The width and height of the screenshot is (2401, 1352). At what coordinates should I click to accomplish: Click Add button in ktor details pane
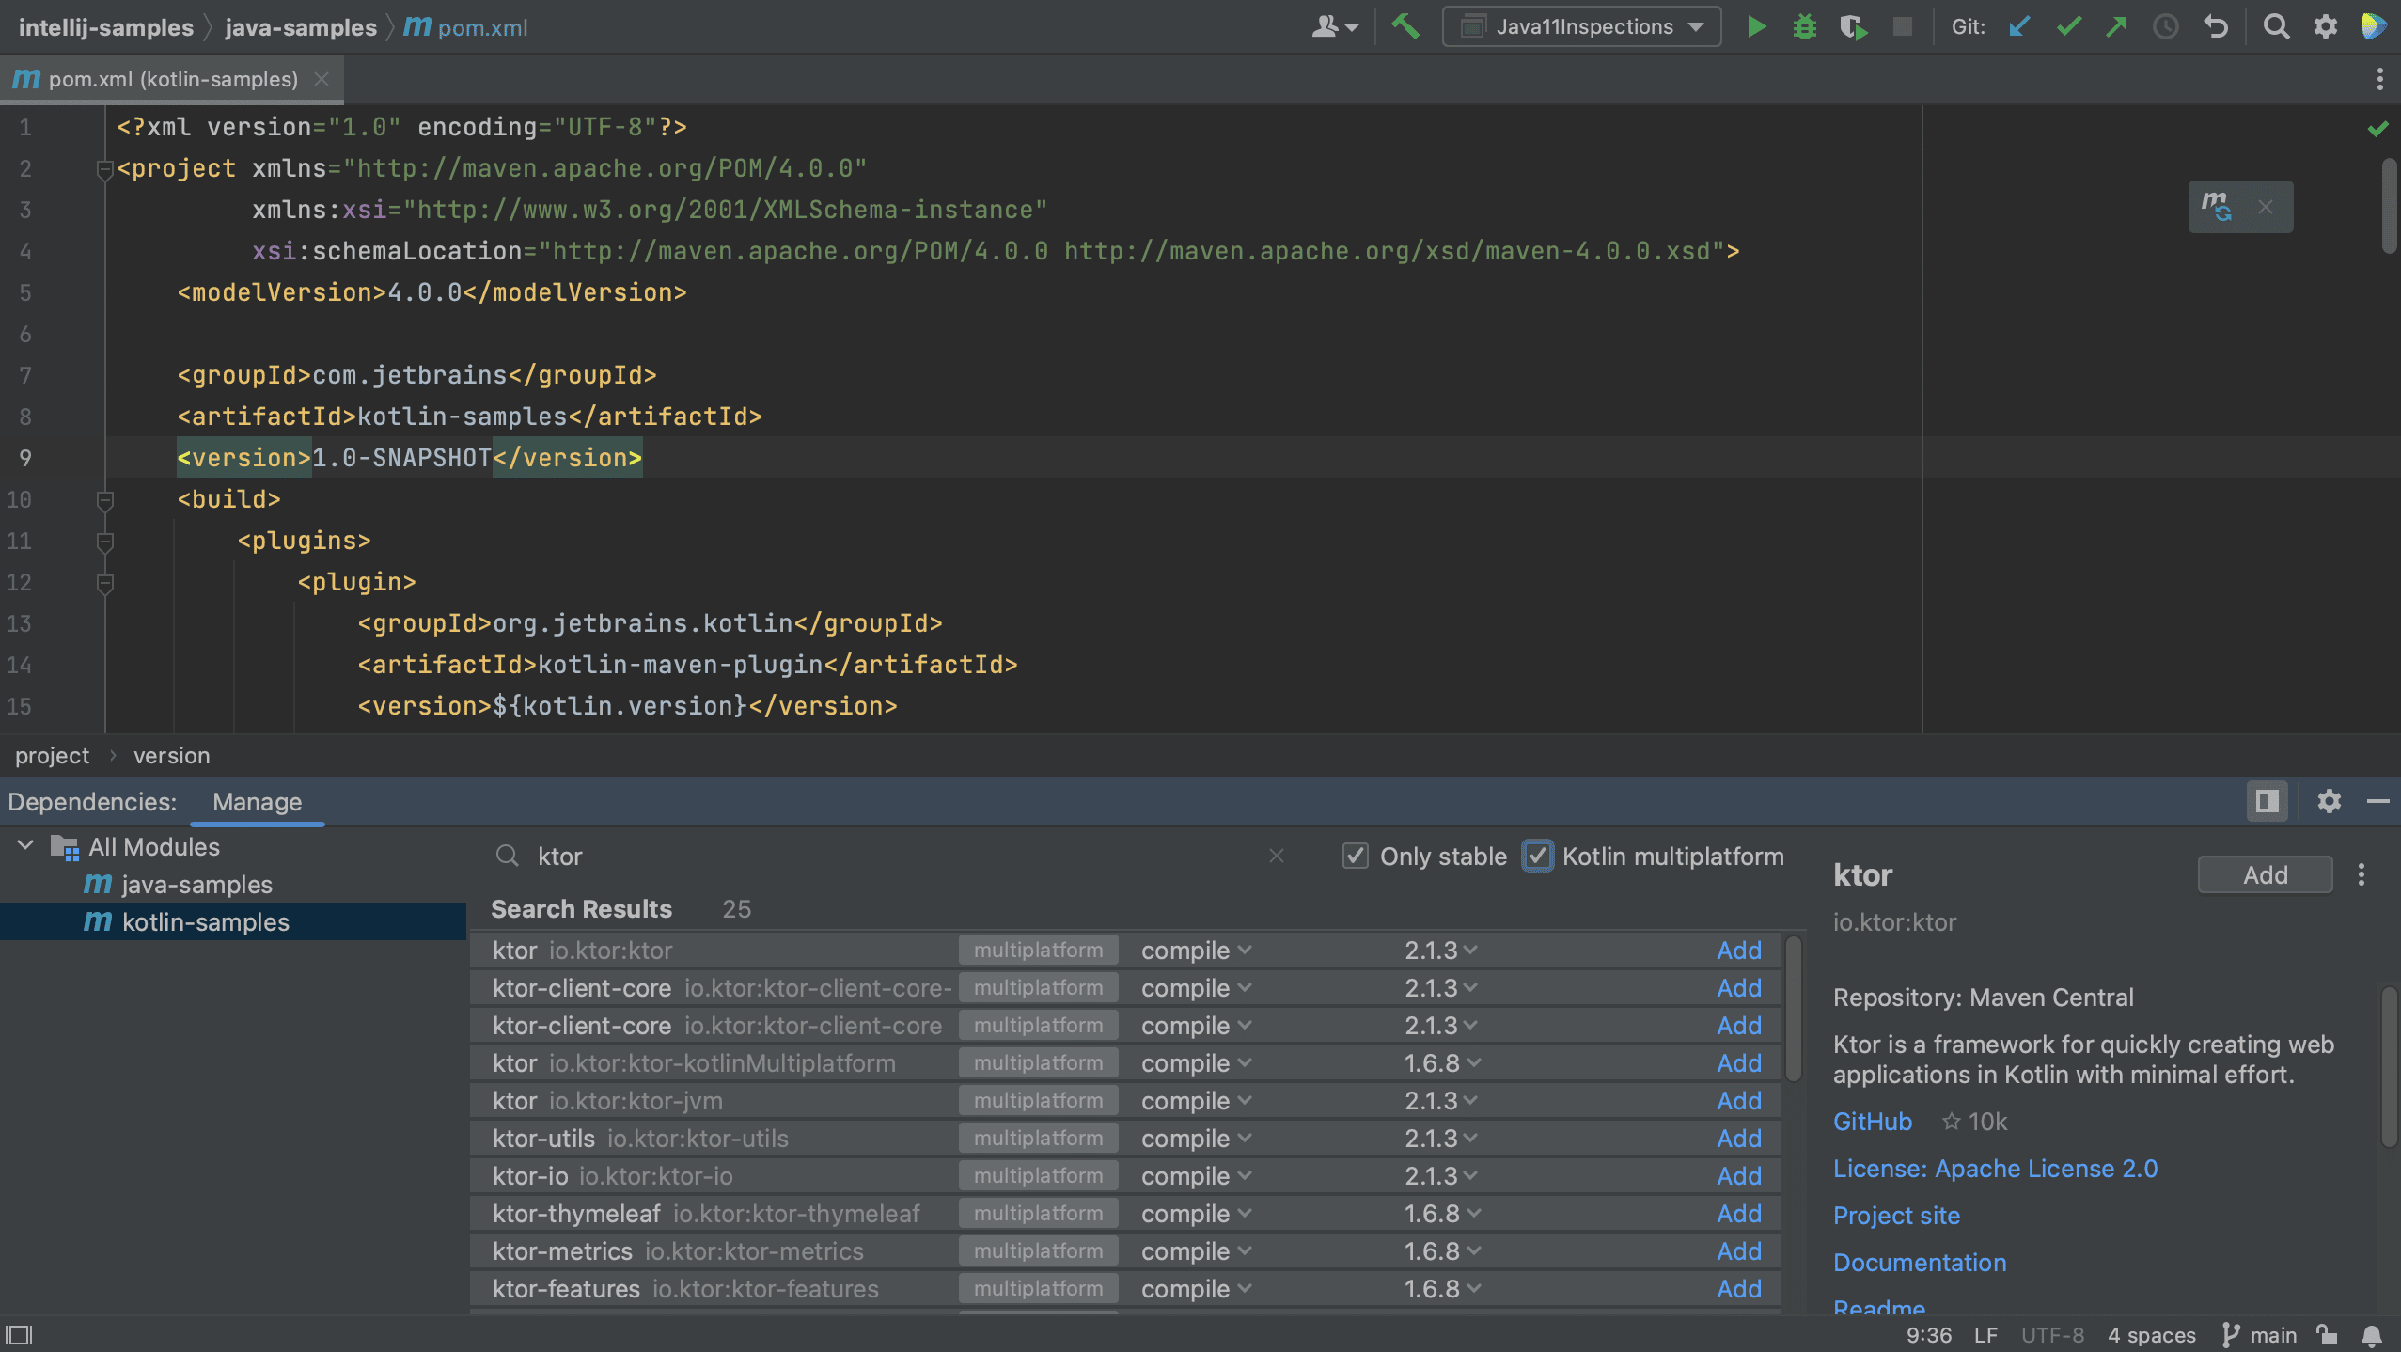[2265, 874]
